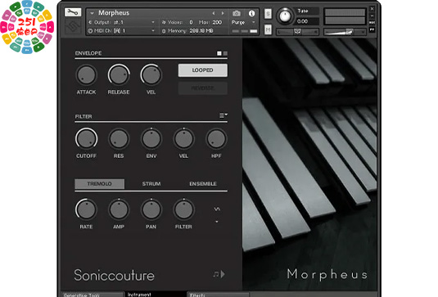
Task: Click the volume slider at top right
Action: (x=345, y=32)
